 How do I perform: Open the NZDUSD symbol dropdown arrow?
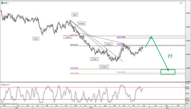pos(8,3)
